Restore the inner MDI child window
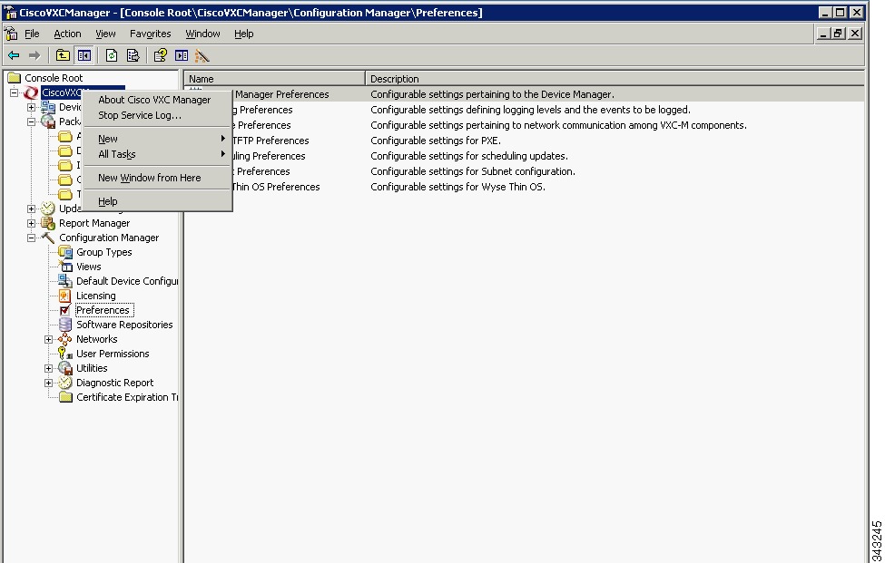Image resolution: width=885 pixels, height=563 pixels. coord(839,34)
